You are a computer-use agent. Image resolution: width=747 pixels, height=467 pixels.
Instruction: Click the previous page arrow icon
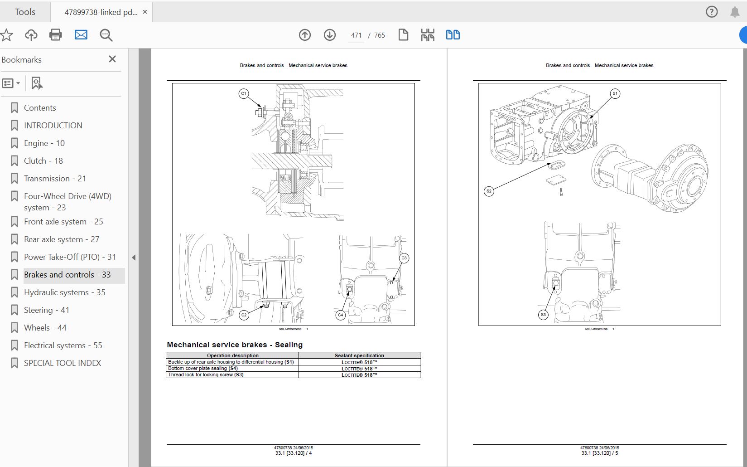point(305,35)
